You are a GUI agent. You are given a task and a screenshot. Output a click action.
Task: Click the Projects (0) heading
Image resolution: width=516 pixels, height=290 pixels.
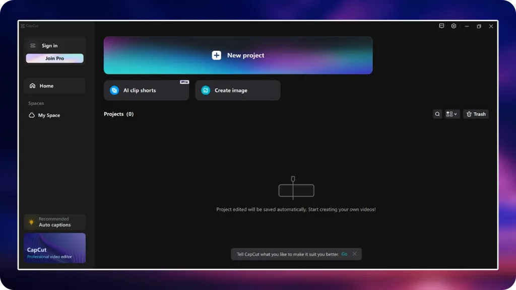click(118, 114)
